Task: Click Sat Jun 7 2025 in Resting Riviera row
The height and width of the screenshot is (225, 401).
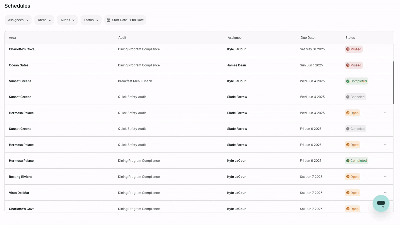Action: click(311, 177)
